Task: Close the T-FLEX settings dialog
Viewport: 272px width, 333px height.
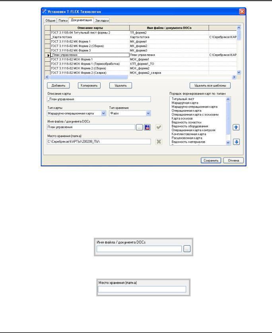Action: tap(242, 12)
